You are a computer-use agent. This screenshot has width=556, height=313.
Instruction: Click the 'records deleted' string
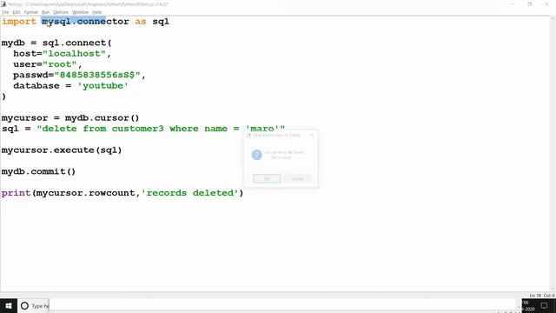tap(190, 193)
